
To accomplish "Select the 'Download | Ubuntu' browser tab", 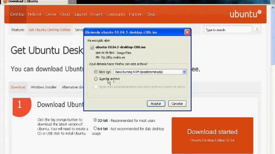I will (x=34, y=2).
